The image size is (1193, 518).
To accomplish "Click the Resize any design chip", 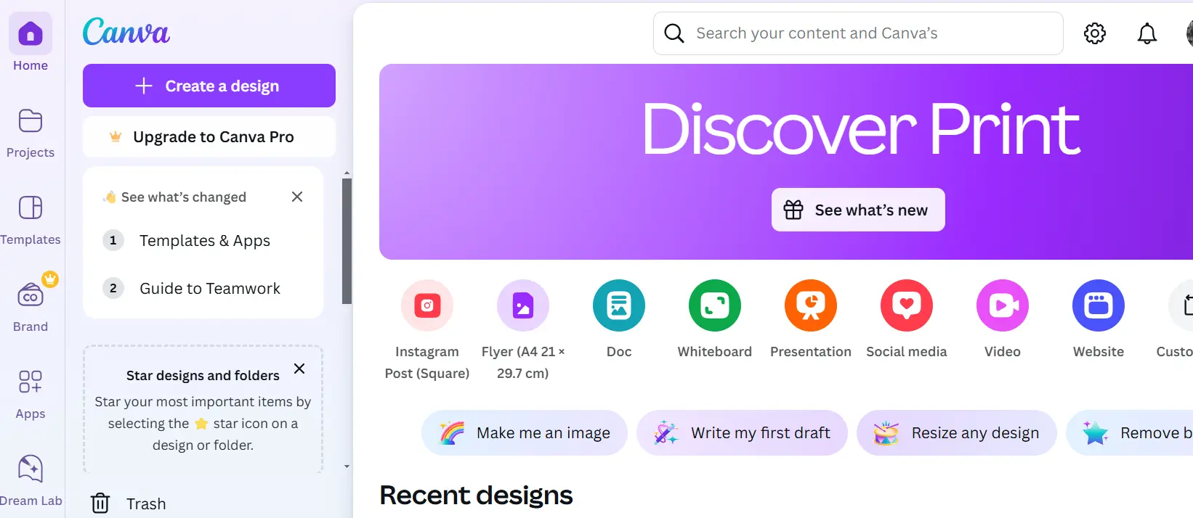I will pyautogui.click(x=957, y=433).
